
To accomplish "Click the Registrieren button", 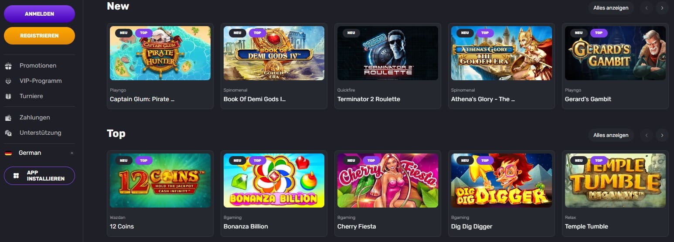I will (x=39, y=36).
